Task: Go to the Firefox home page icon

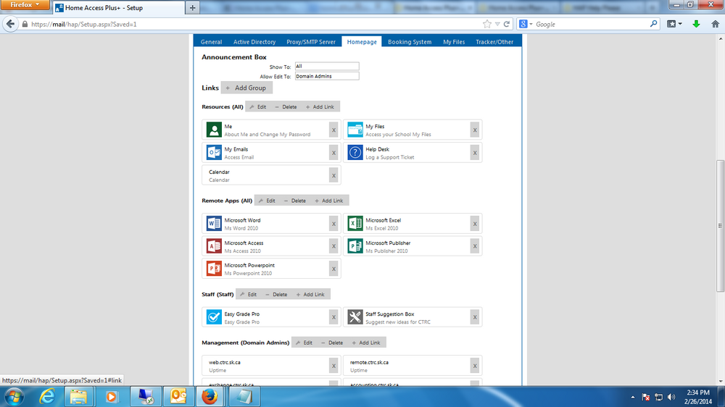Action: [x=715, y=24]
